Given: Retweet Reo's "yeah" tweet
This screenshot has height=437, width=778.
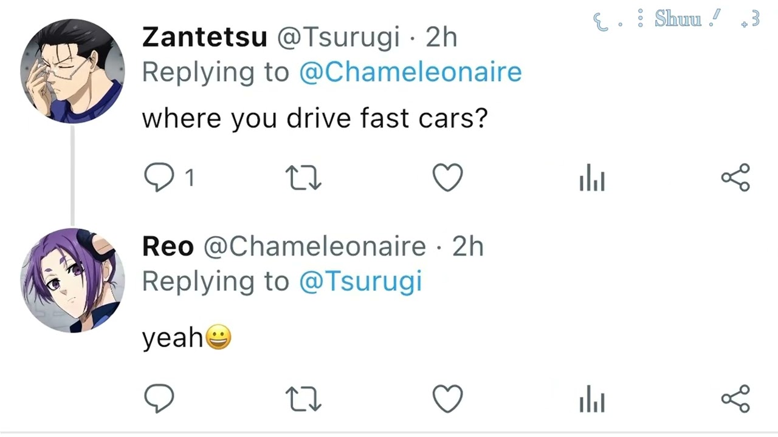Looking at the screenshot, I should [x=303, y=399].
